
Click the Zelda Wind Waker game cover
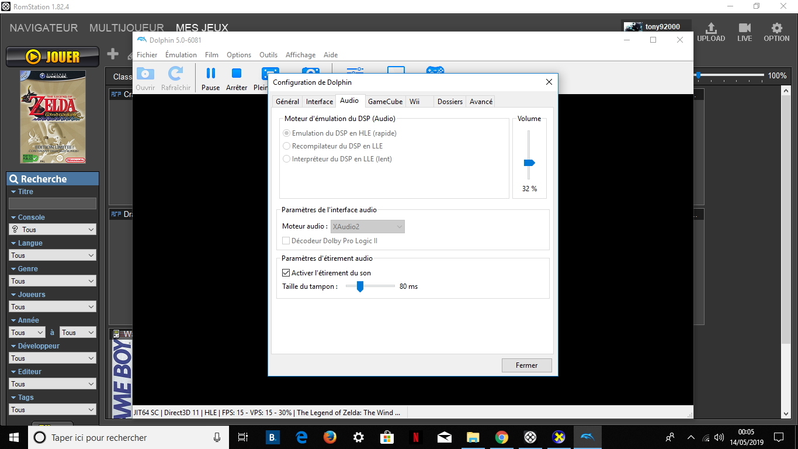pyautogui.click(x=53, y=116)
